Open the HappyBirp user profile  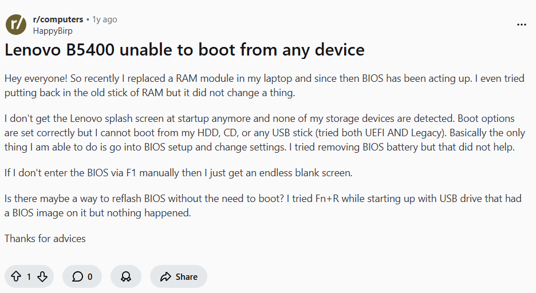pyautogui.click(x=53, y=31)
